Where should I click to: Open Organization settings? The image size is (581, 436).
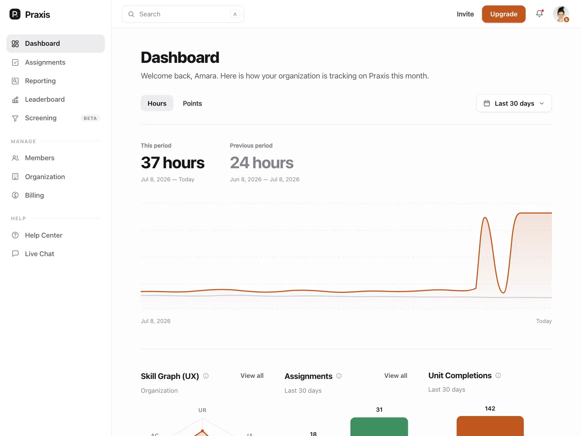point(56,177)
